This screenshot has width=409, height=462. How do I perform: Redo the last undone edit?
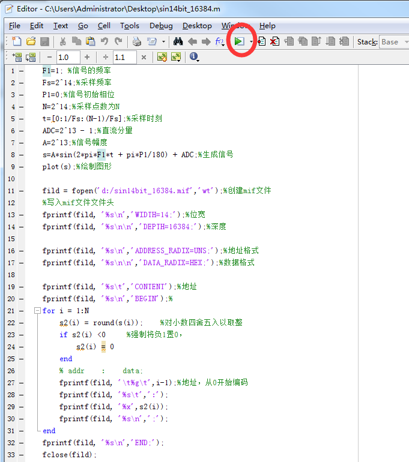click(x=118, y=41)
